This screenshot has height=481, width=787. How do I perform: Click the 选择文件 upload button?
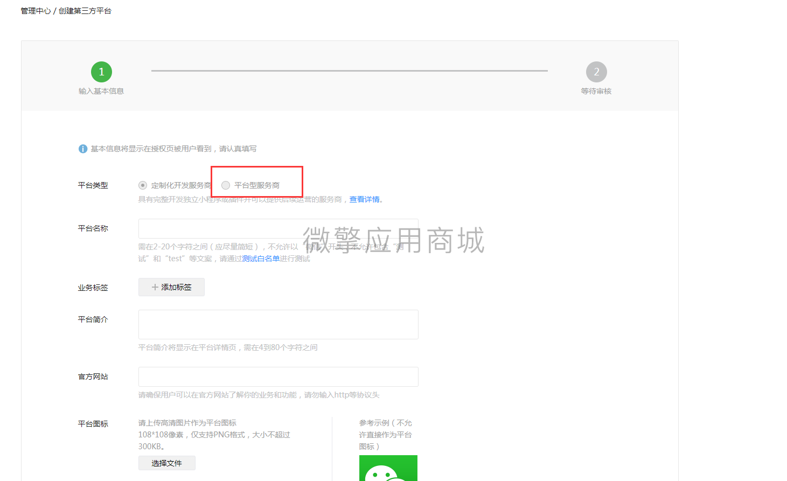click(x=167, y=463)
